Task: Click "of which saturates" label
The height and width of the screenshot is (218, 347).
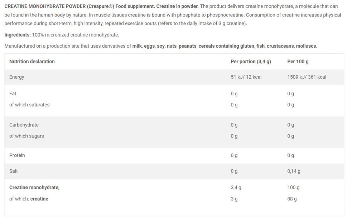Action: point(29,105)
